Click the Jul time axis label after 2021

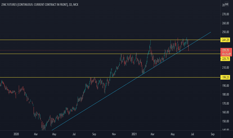192,134
